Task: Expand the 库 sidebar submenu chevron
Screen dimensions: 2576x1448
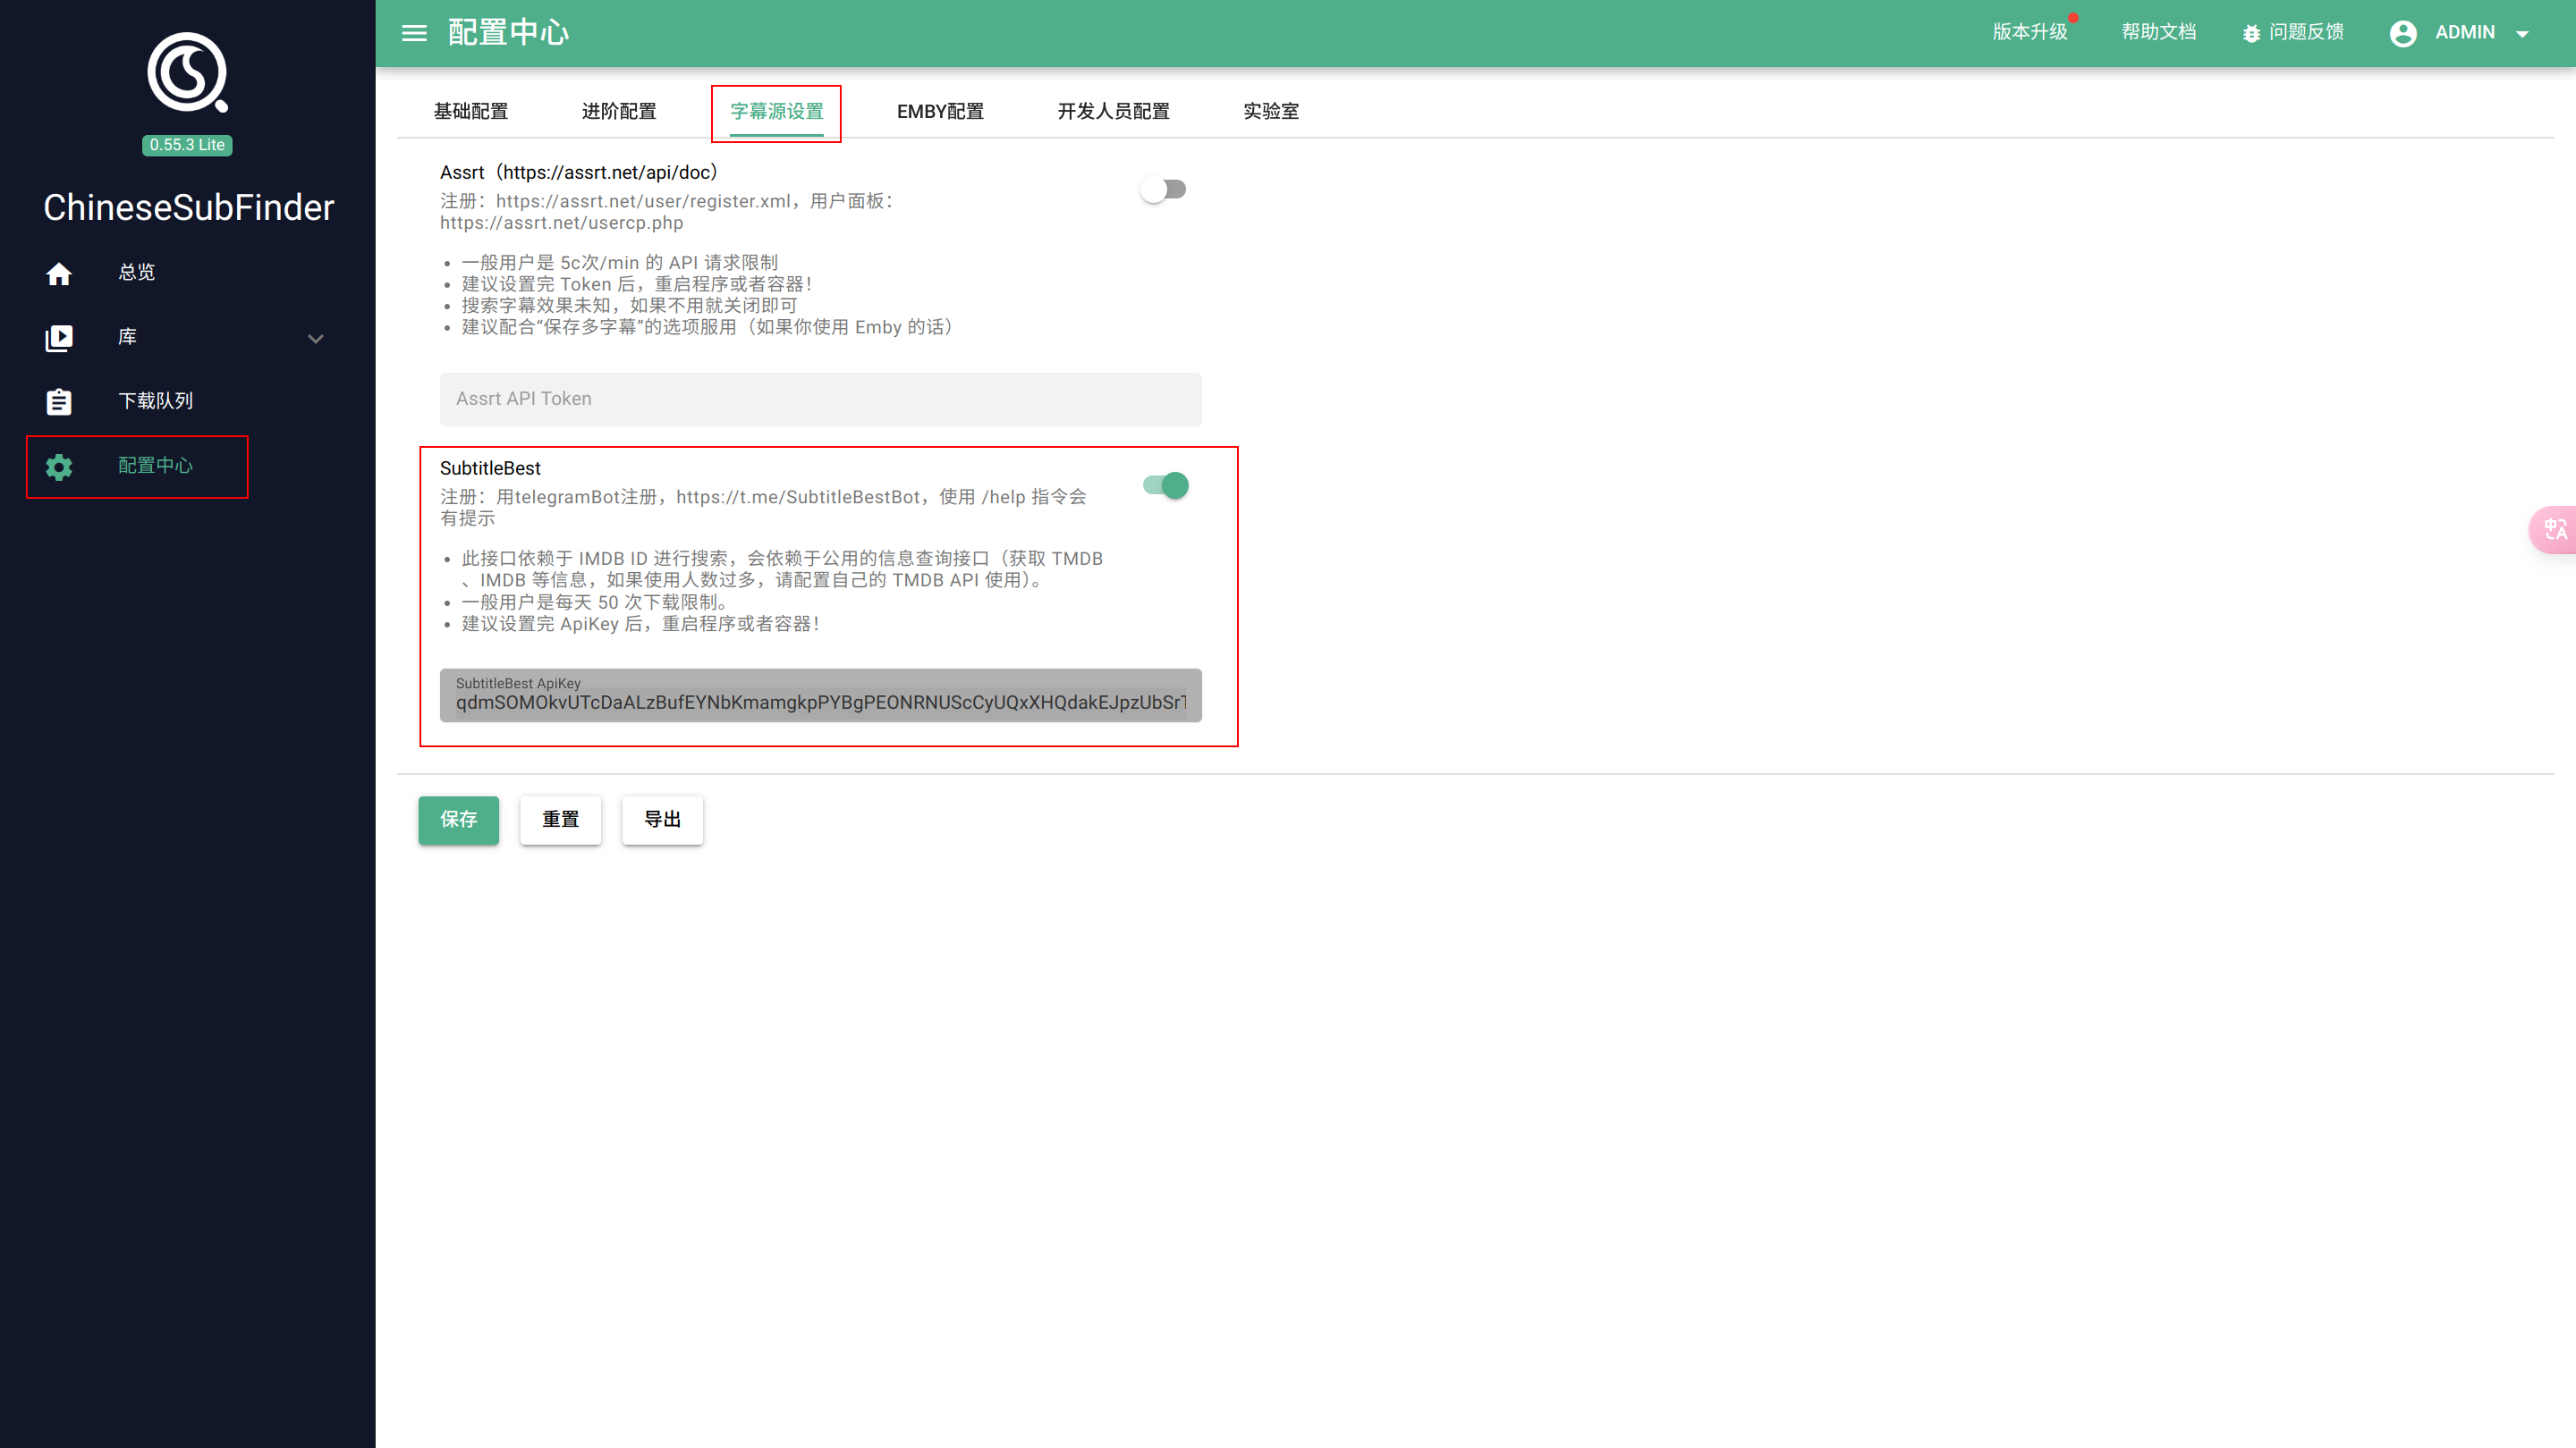Action: 316,339
